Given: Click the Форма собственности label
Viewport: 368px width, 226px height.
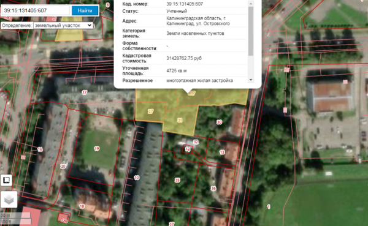Looking at the screenshot, I should [139, 46].
